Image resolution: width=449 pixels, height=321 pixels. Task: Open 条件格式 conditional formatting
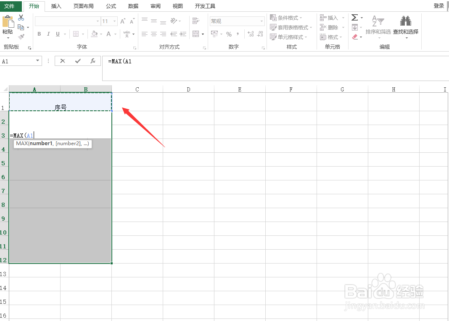coord(286,18)
